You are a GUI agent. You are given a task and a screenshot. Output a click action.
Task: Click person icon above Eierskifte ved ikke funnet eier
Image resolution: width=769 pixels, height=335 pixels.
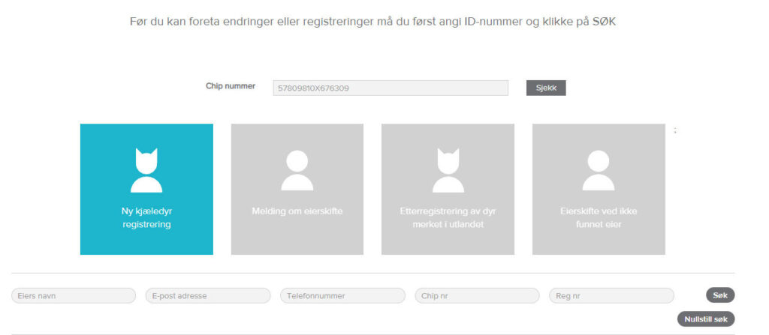pyautogui.click(x=599, y=170)
